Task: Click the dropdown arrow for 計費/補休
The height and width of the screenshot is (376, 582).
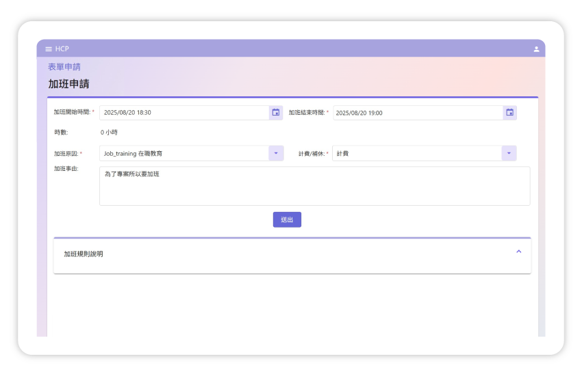Action: pyautogui.click(x=509, y=154)
